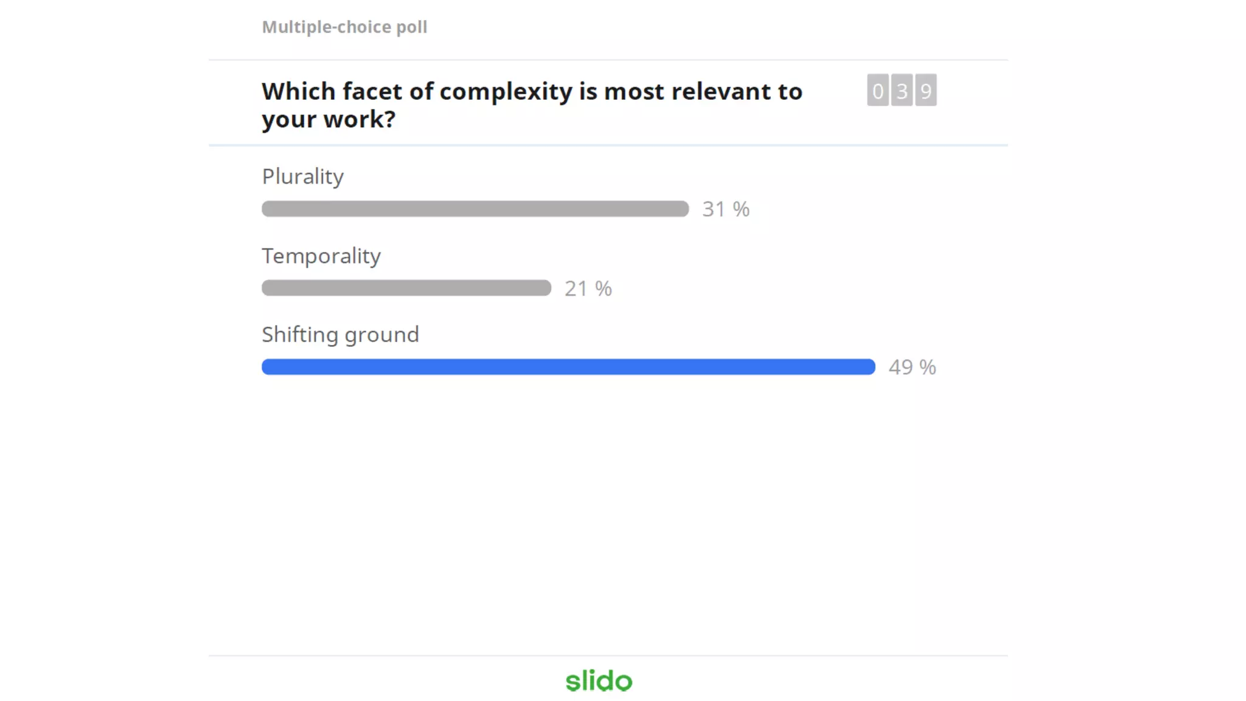Click the Shifting ground option label
The height and width of the screenshot is (701, 1246).
(x=340, y=335)
